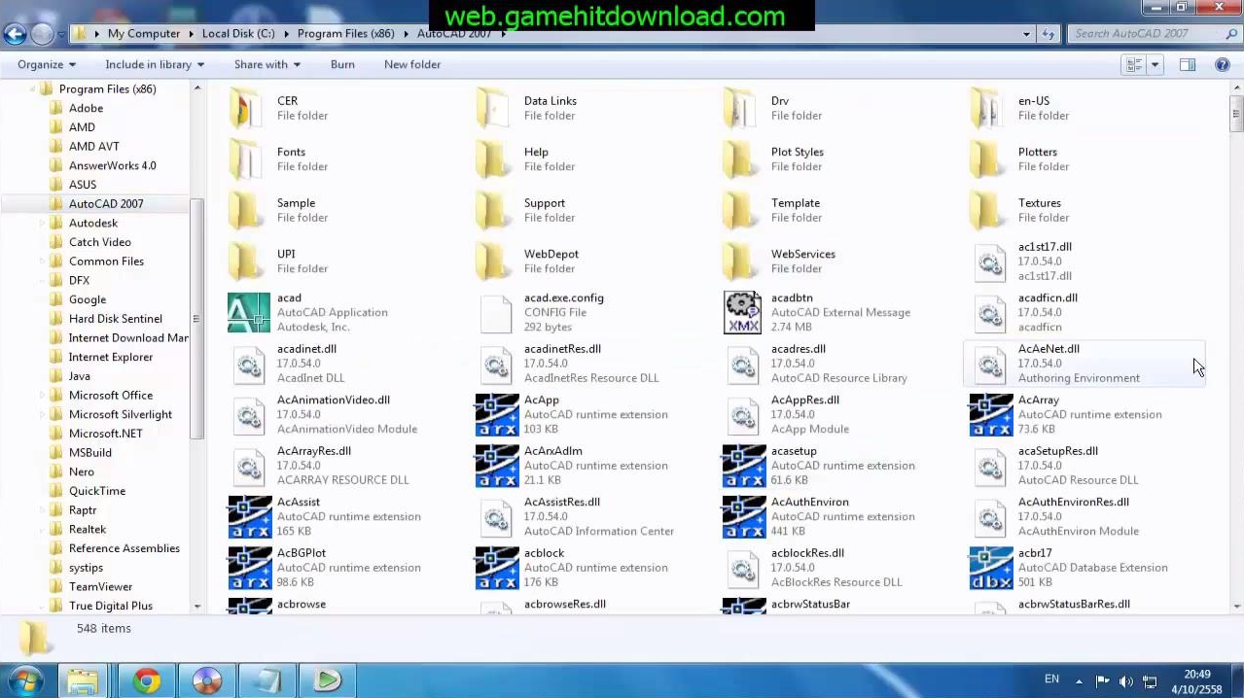Open Google Chrome from the taskbar
Image resolution: width=1244 pixels, height=698 pixels.
[147, 681]
